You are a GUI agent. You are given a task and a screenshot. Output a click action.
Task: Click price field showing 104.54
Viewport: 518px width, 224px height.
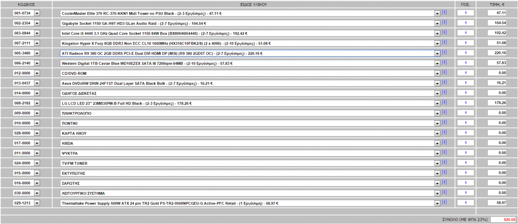[497, 23]
